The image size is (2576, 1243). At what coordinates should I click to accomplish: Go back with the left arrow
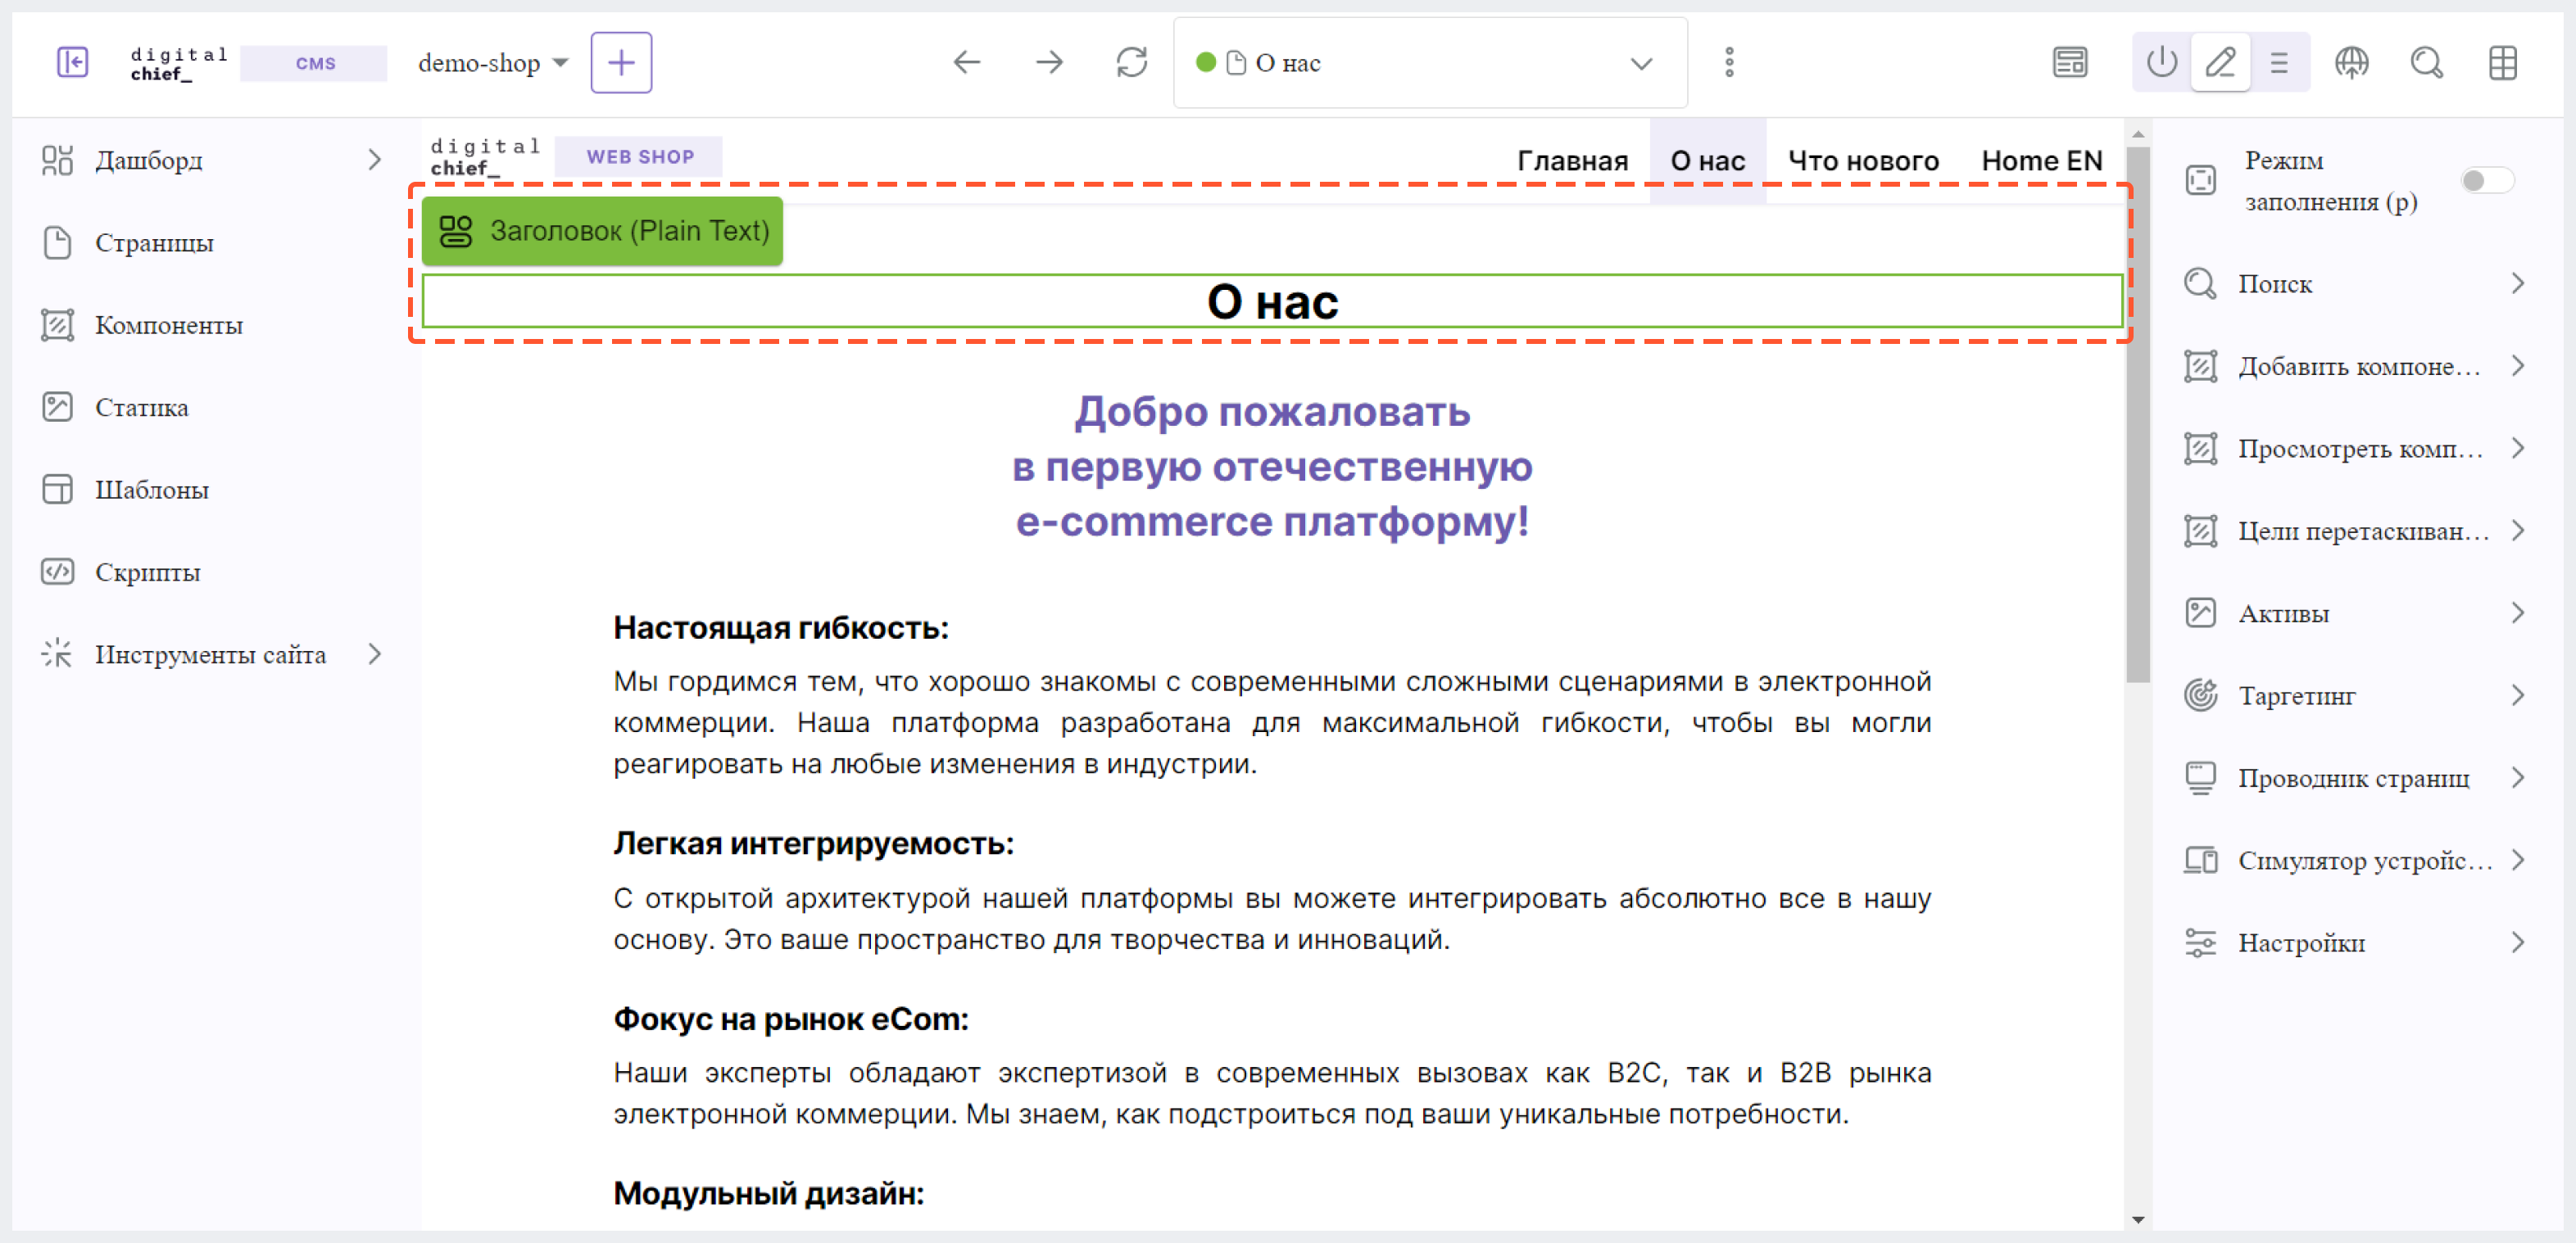click(966, 62)
